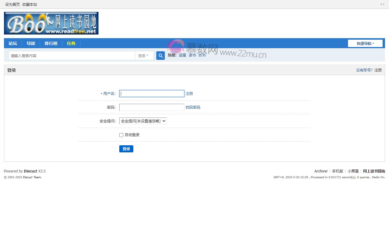The width and height of the screenshot is (389, 250).
Task: Open the 论坛 navigation tab
Action: coord(13,43)
